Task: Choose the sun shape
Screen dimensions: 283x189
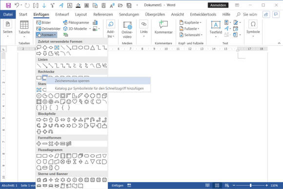Action: [87, 102]
